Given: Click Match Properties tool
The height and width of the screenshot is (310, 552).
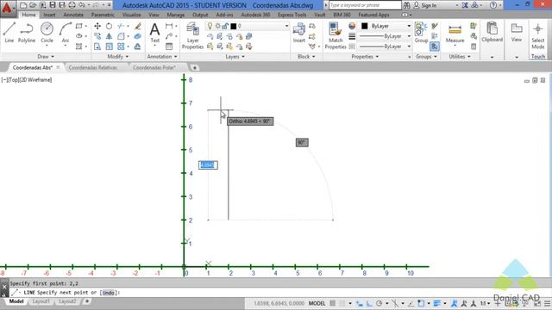Looking at the screenshot, I should (x=336, y=35).
